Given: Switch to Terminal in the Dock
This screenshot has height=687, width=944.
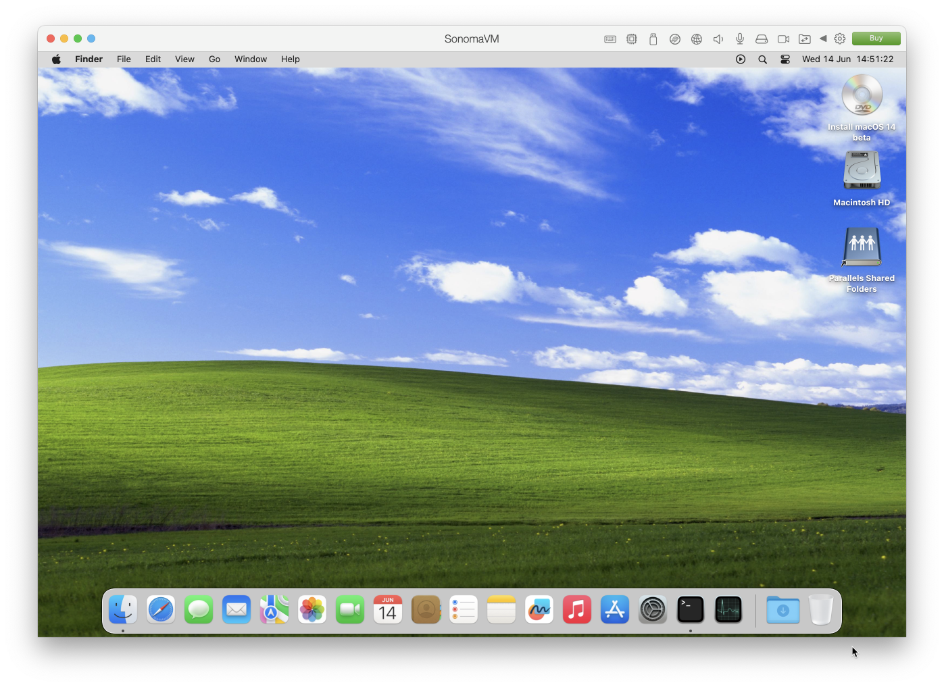Looking at the screenshot, I should click(x=691, y=609).
